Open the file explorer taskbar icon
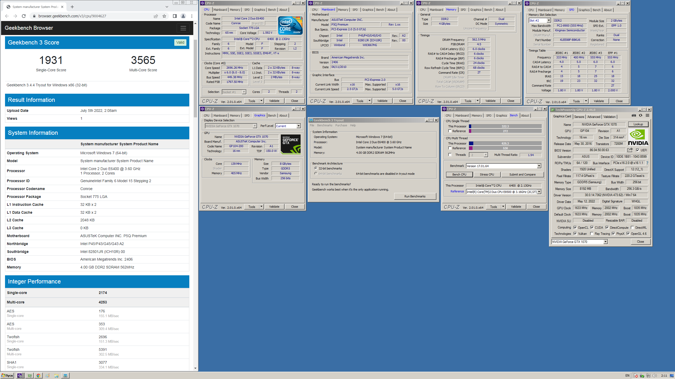Image resolution: width=675 pixels, height=379 pixels. click(56, 376)
